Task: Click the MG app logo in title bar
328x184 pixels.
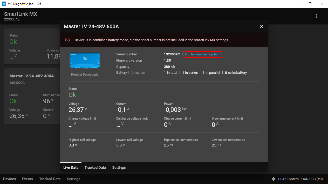Action: coord(4,4)
